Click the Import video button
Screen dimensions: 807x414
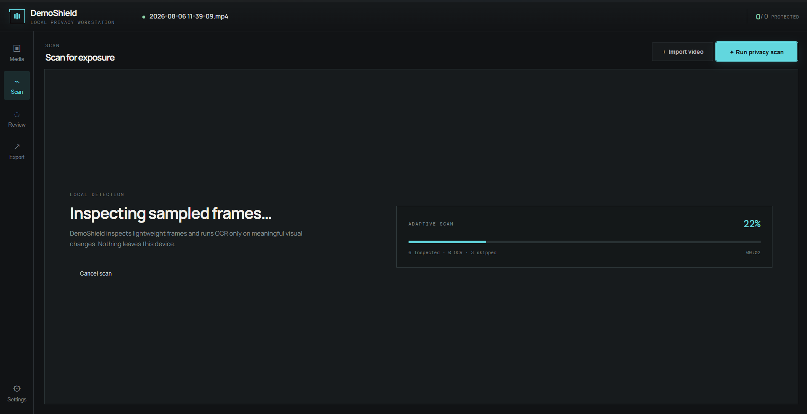coord(682,52)
